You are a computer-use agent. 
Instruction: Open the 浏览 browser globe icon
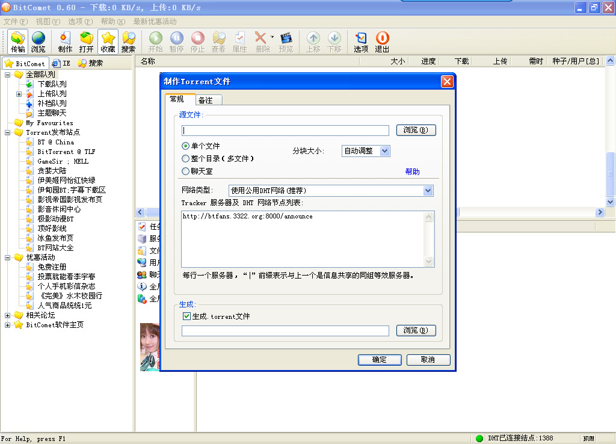tap(38, 42)
